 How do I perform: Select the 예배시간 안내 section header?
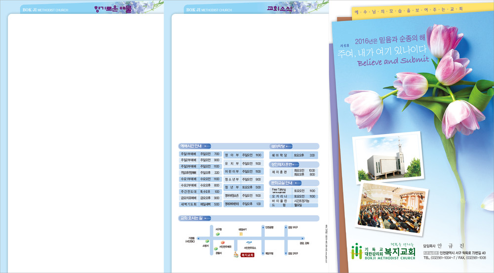click(196, 146)
